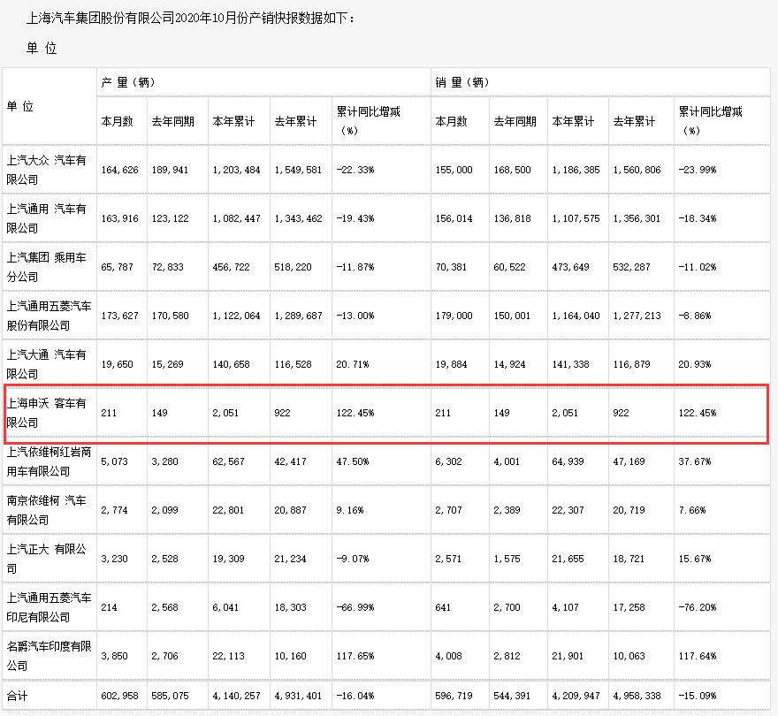Viewport: 778px width, 716px height.
Task: Click the 6,302 sales cell
Action: pyautogui.click(x=448, y=461)
